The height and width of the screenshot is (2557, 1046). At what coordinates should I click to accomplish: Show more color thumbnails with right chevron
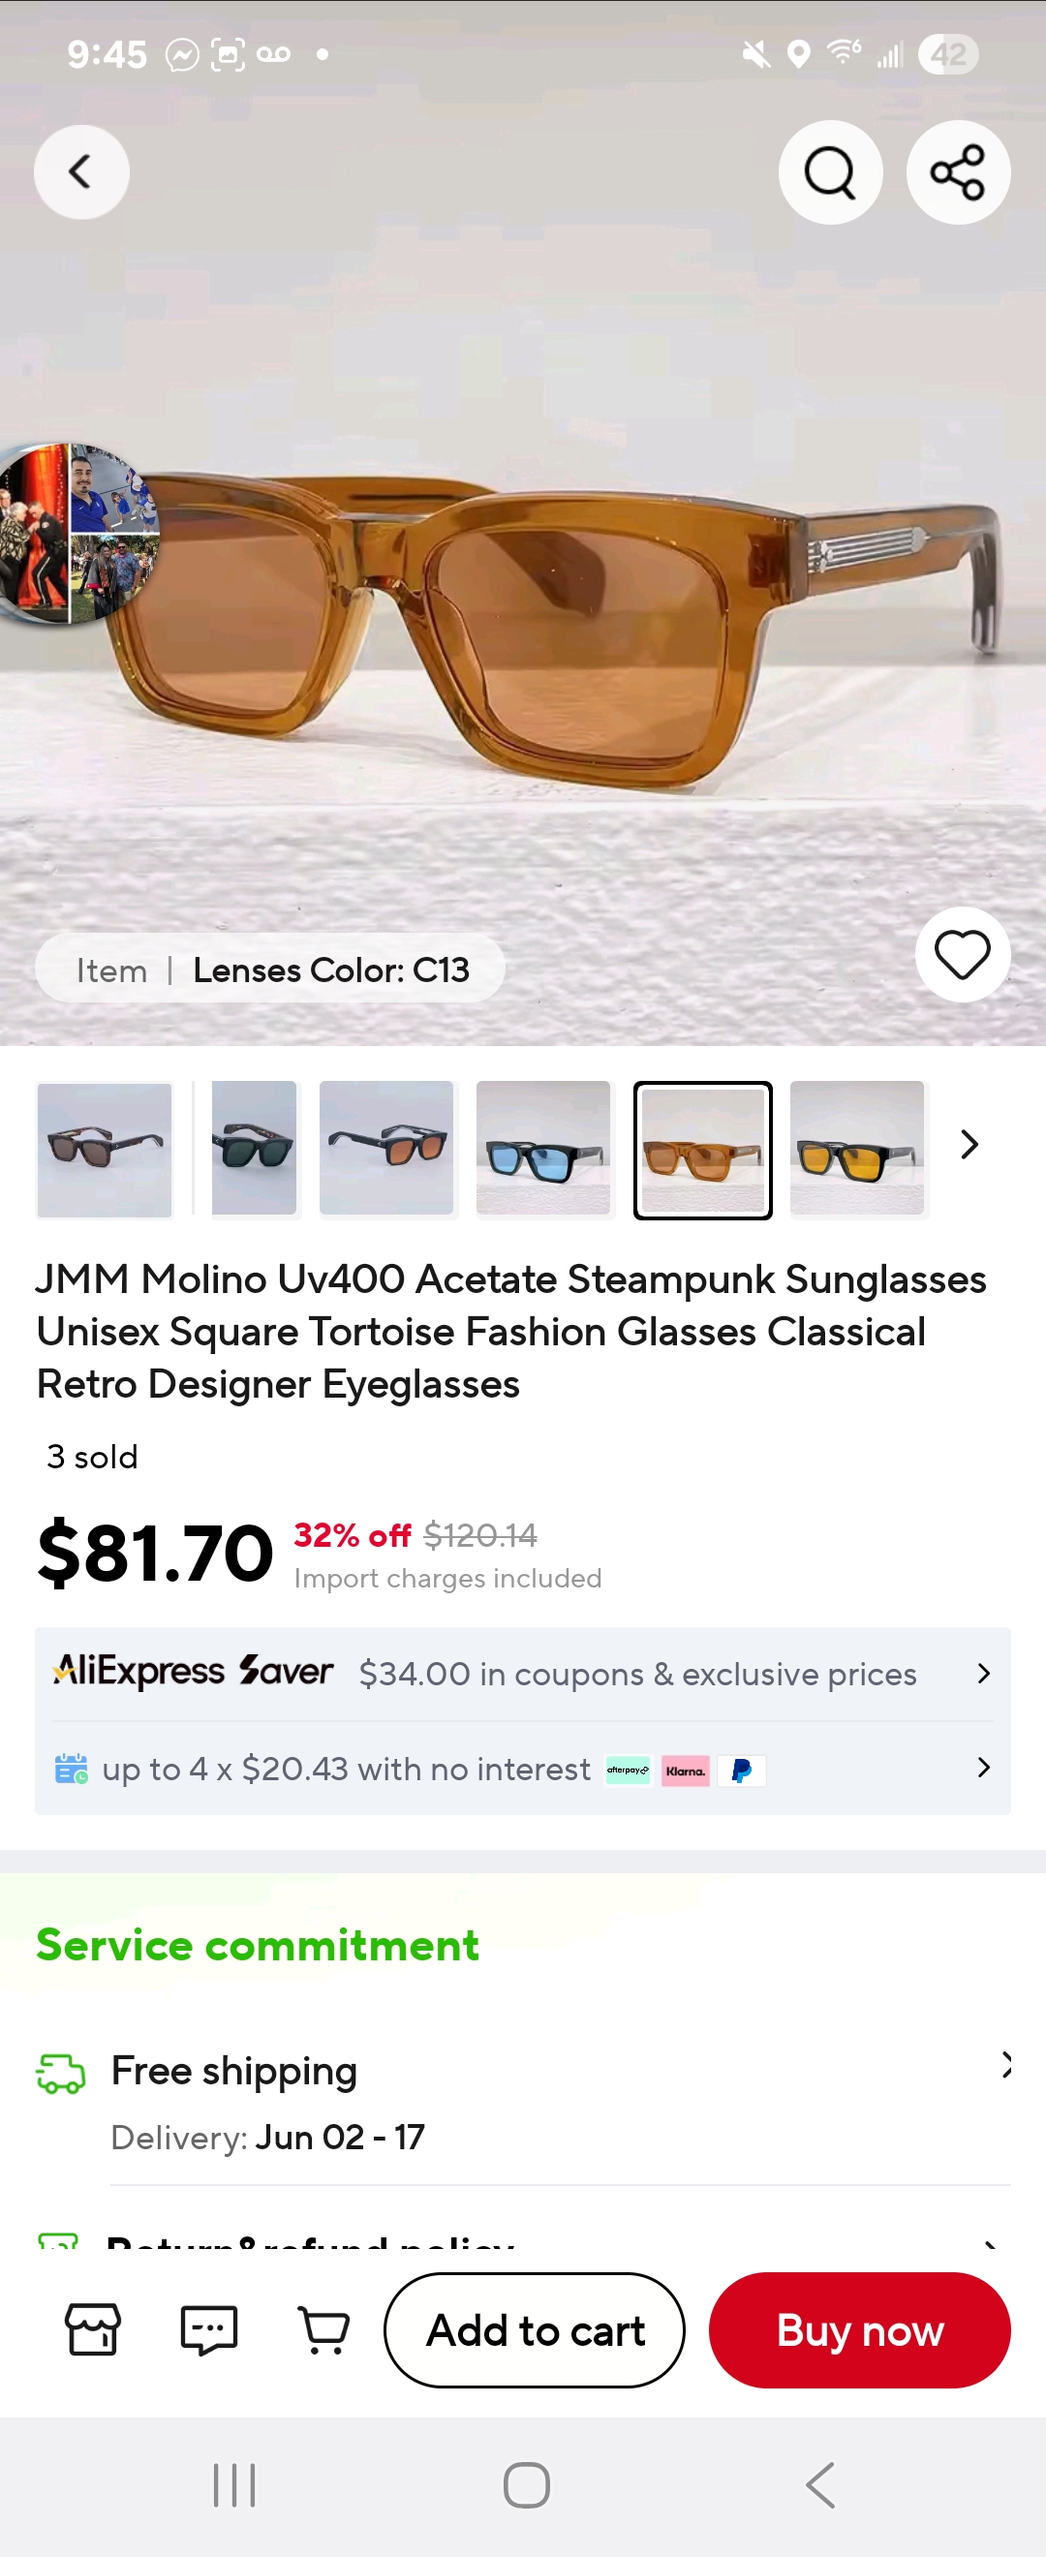click(x=969, y=1145)
